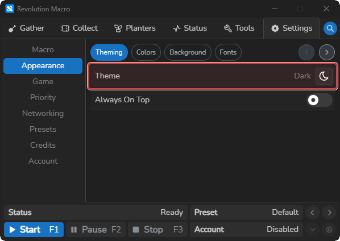Click the Pause F2 button
This screenshot has width=340, height=241.
[96, 230]
